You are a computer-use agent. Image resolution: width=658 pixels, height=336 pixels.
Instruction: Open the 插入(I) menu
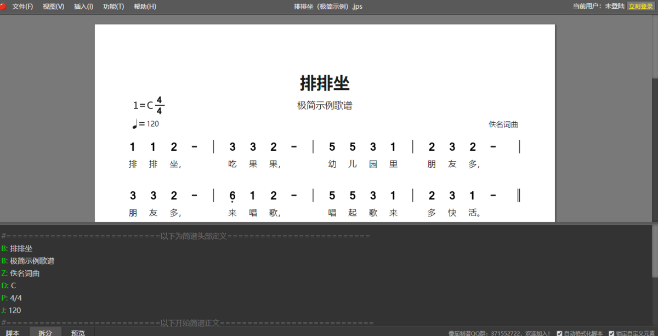coord(83,7)
